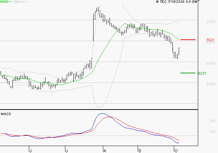Click the 6500 price axis label
This screenshot has height=153, width=218.
pyautogui.click(x=211, y=63)
